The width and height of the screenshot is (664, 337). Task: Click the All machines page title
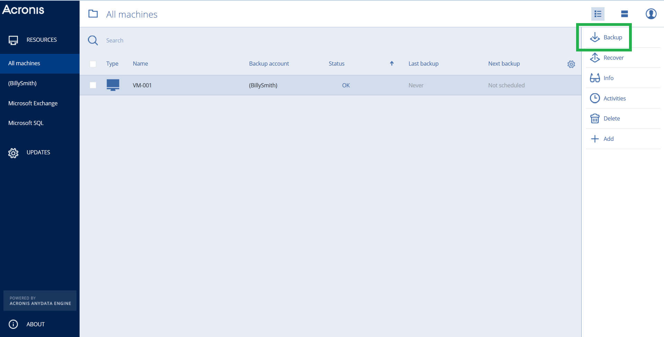click(131, 14)
